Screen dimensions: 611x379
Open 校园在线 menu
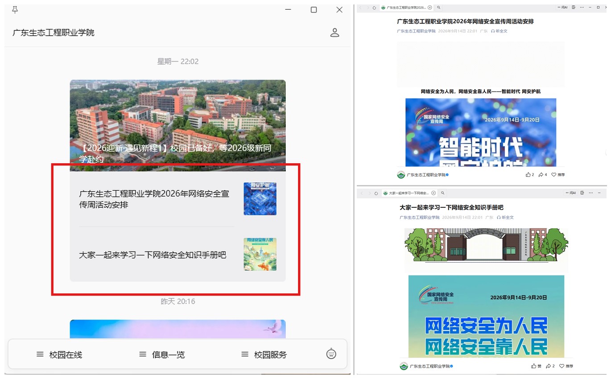(x=59, y=355)
